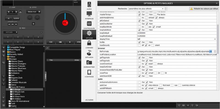220x109 pixels.
Task: Open the Licences padlock section
Action: click(89, 44)
